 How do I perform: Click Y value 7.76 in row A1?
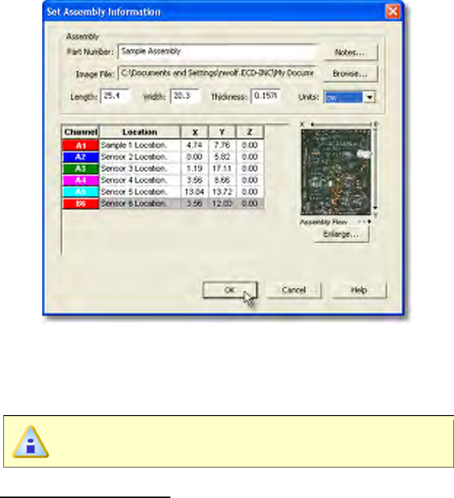tap(222, 145)
